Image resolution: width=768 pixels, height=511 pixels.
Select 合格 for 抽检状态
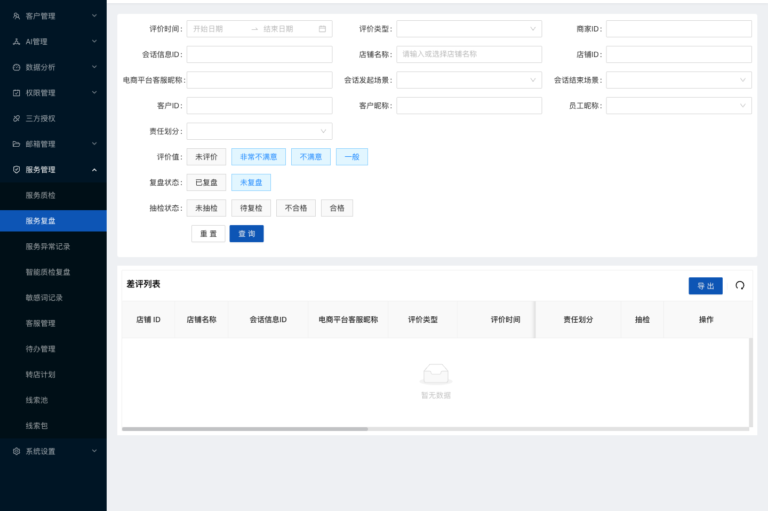click(x=337, y=208)
